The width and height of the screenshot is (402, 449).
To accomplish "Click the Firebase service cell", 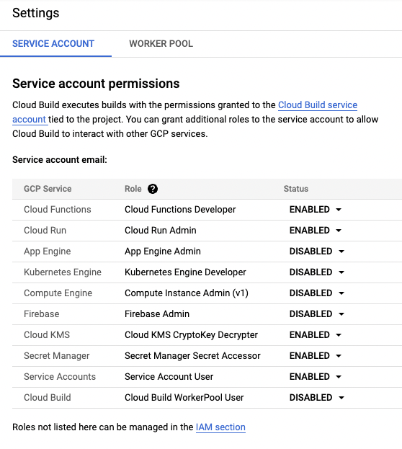I will click(x=42, y=314).
